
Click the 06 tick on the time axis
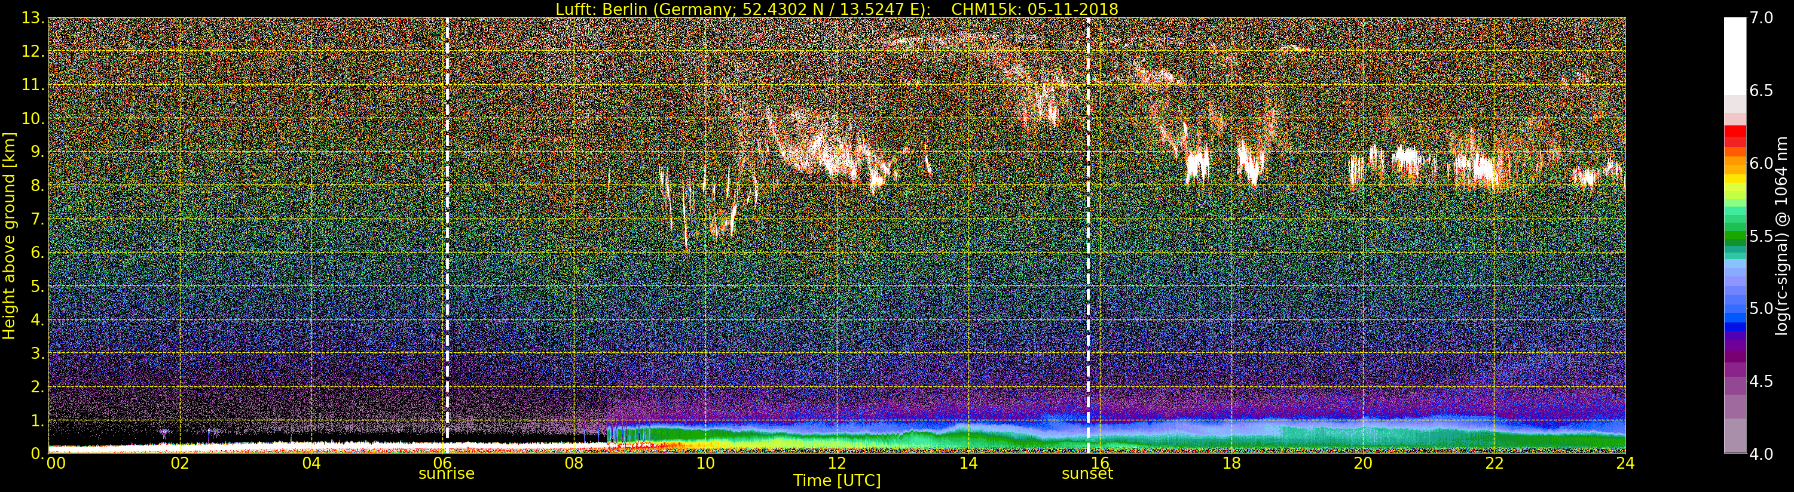point(443,463)
